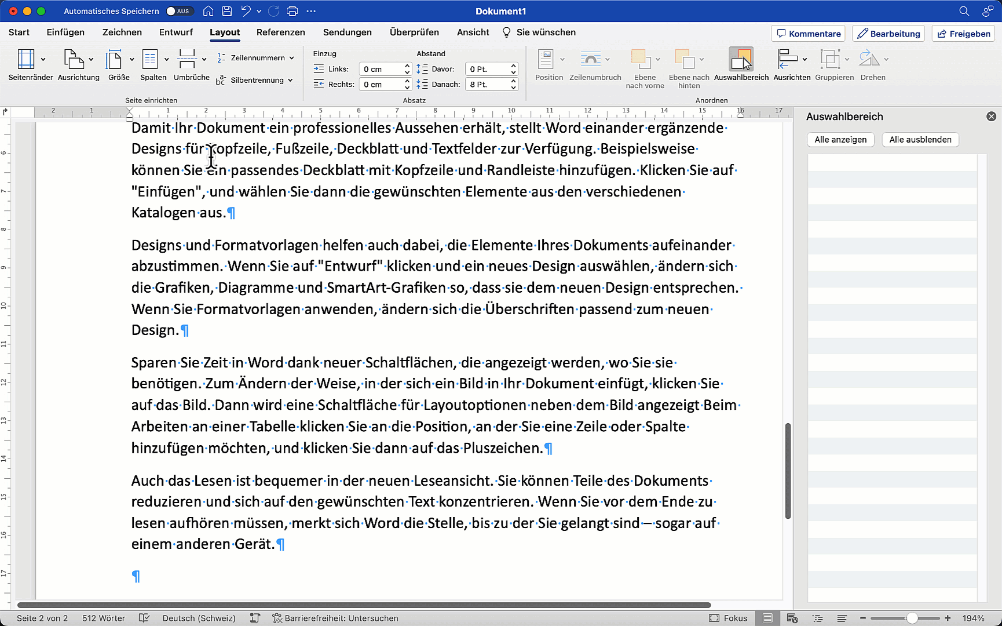Open the Spalten columns tool
This screenshot has width=1002, height=626.
[150, 59]
